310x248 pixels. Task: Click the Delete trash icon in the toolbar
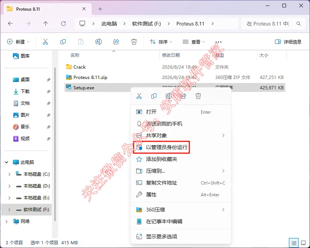click(x=134, y=42)
